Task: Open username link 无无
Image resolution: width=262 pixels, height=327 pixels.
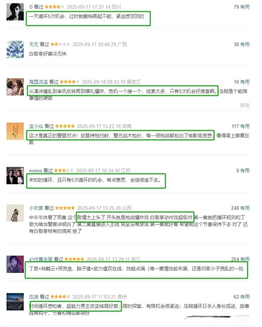Action: (34, 44)
